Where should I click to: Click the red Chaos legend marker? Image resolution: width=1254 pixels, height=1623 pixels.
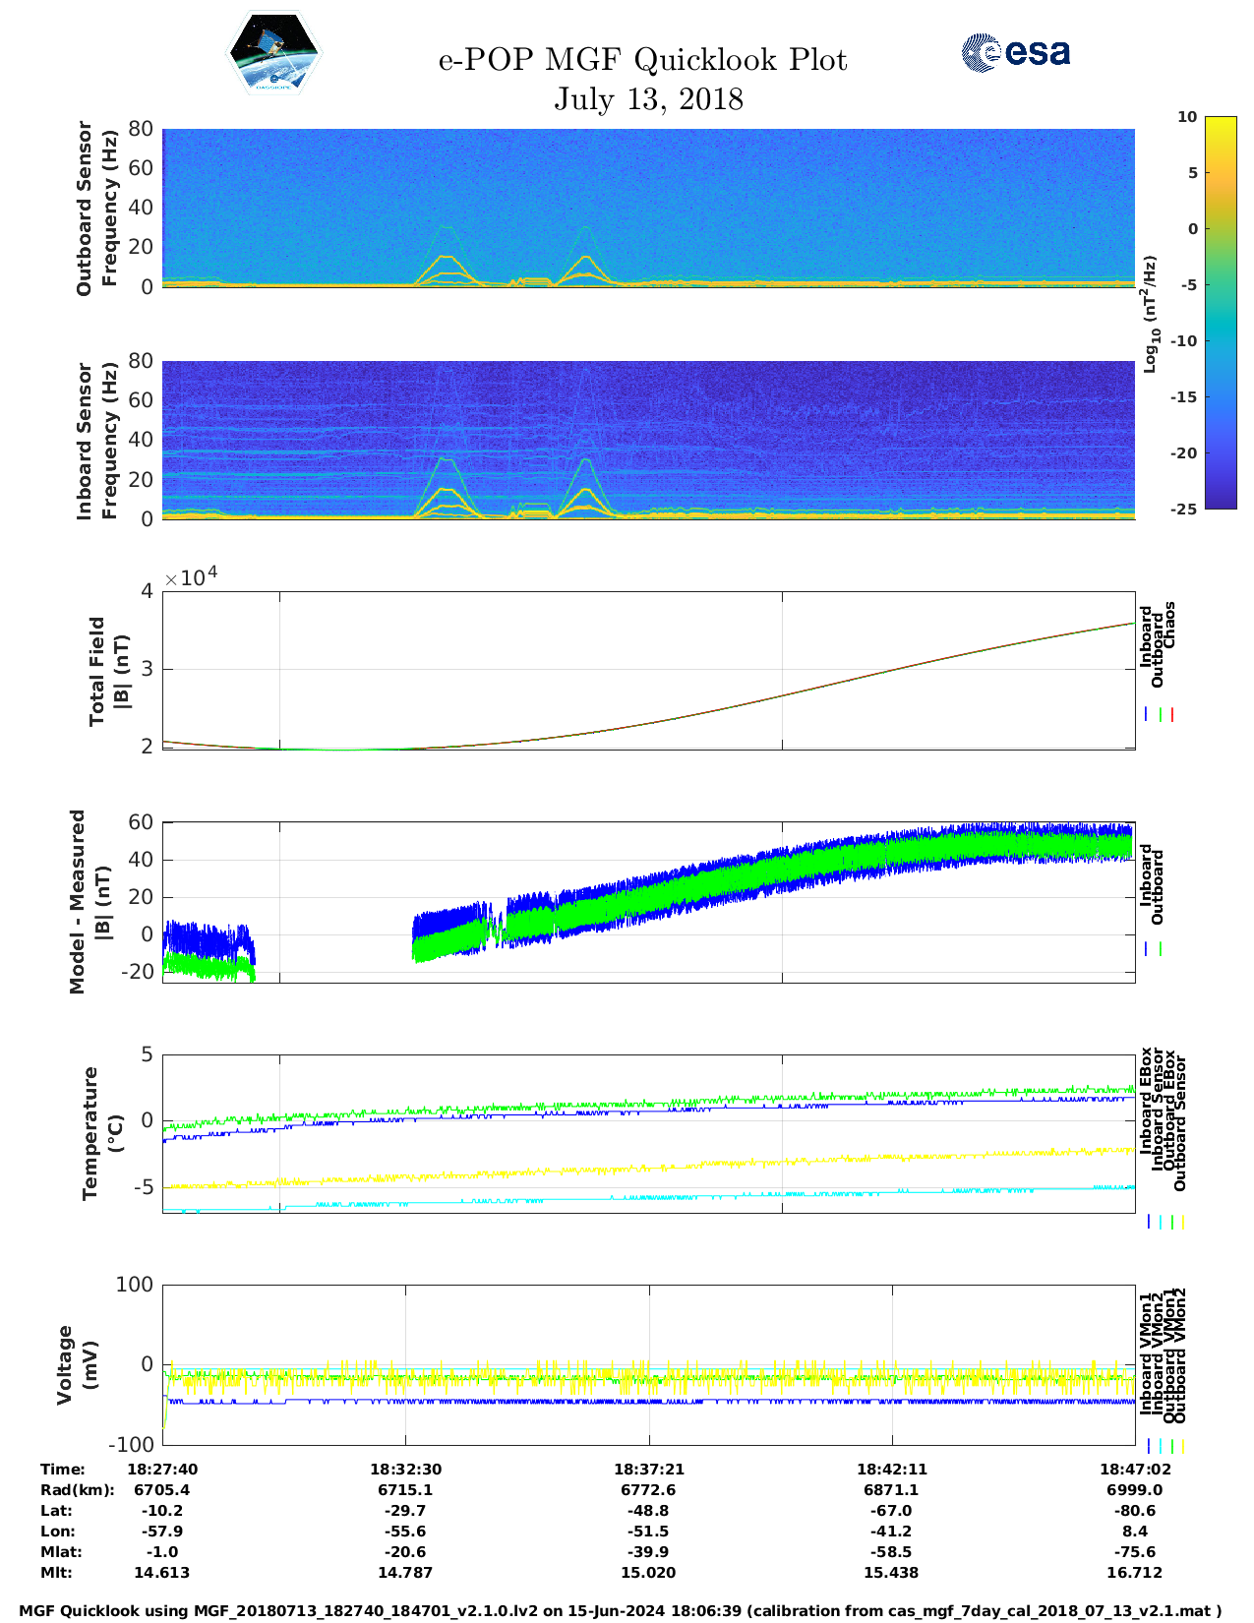[x=1172, y=715]
